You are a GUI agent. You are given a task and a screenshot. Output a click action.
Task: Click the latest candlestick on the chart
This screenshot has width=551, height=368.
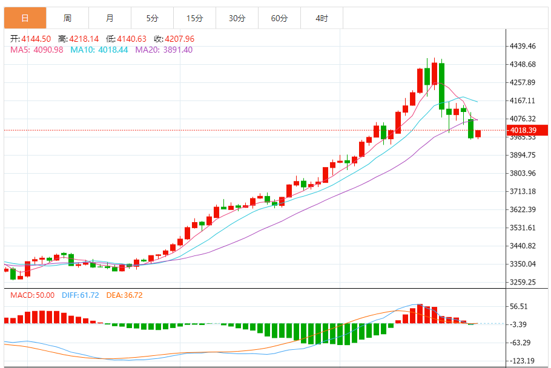pos(478,134)
